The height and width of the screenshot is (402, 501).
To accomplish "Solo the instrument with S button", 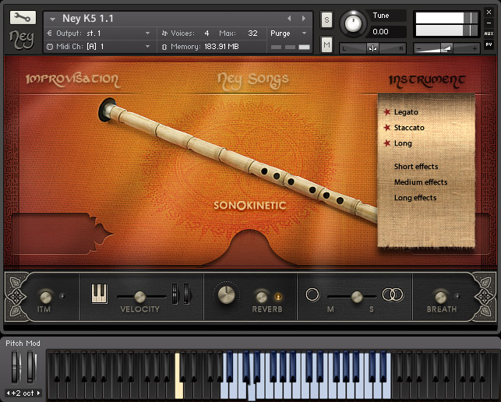I will (x=326, y=19).
